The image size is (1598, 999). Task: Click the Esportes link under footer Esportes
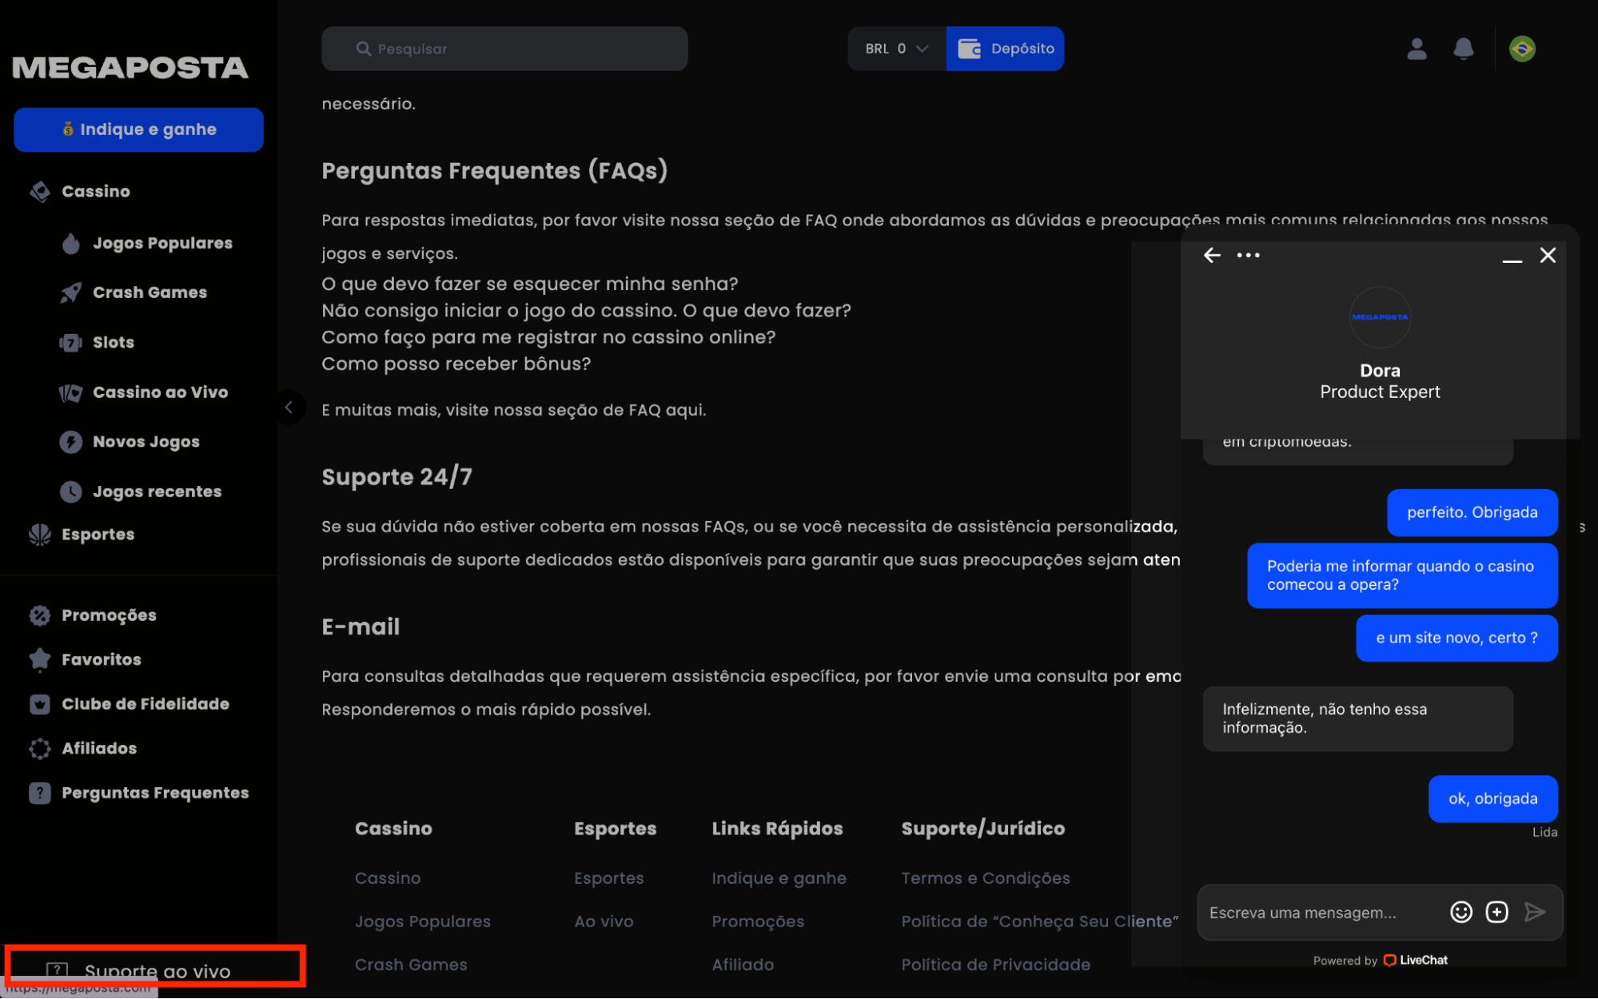click(609, 878)
